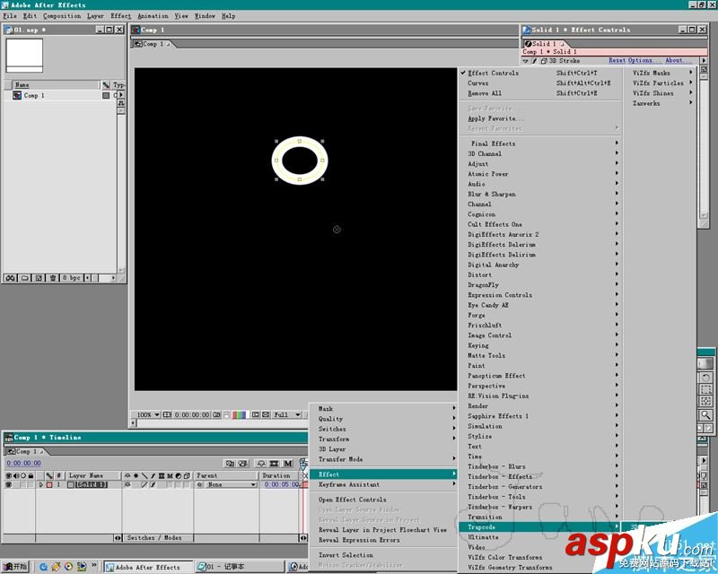The width and height of the screenshot is (718, 574).
Task: Expand the Blur & Sharpen effects submenu
Action: coord(540,194)
